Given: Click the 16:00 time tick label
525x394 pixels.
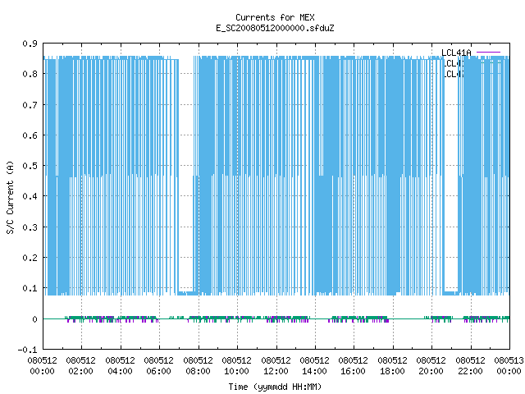Looking at the screenshot, I should 354,371.
